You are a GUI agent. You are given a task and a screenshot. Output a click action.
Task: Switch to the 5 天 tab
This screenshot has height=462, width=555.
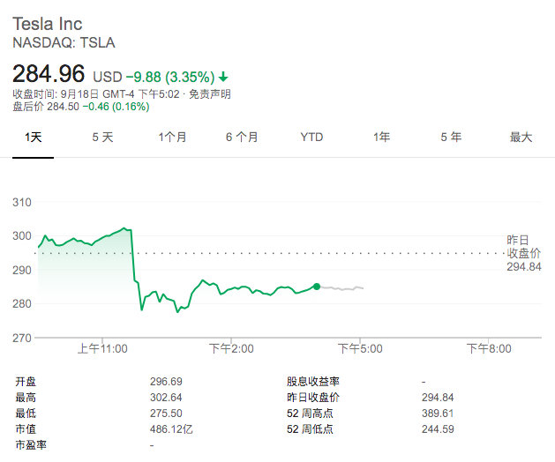(102, 138)
